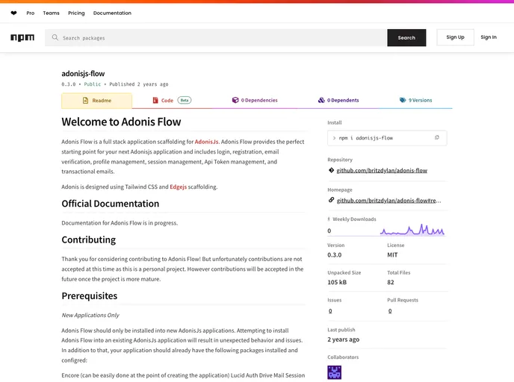Open the npm logo home link
Image resolution: width=514 pixels, height=382 pixels.
pos(22,37)
